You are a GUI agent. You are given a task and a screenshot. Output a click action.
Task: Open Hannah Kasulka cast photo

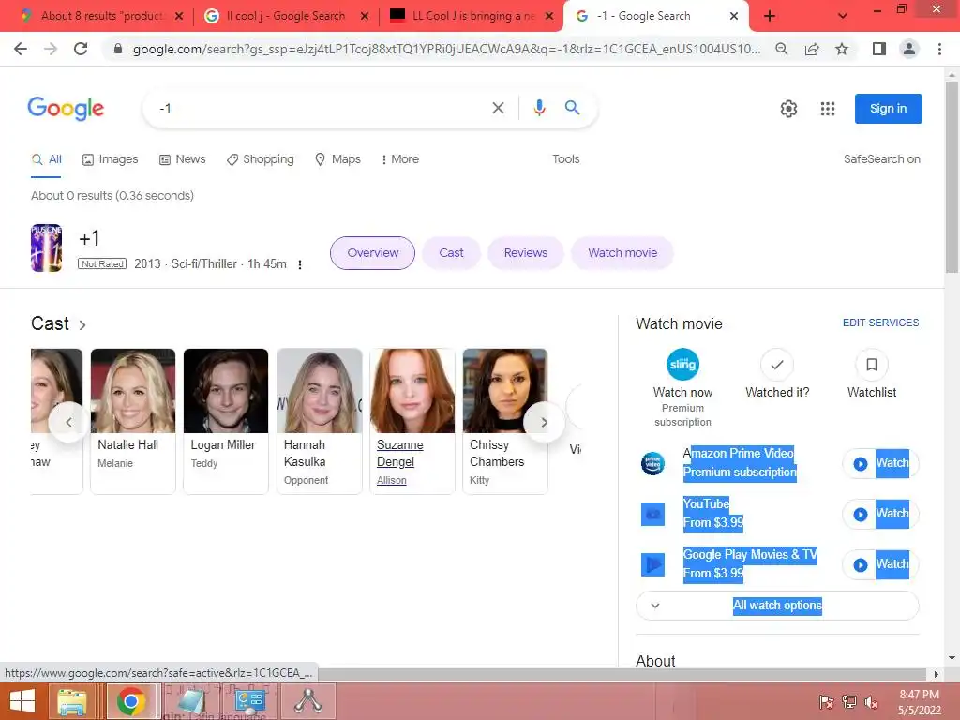click(x=319, y=391)
